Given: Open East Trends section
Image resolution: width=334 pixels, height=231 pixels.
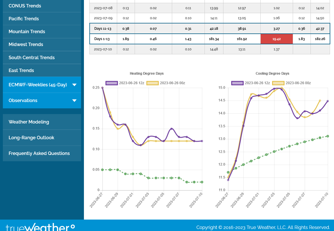Looking at the screenshot, I should 21,70.
